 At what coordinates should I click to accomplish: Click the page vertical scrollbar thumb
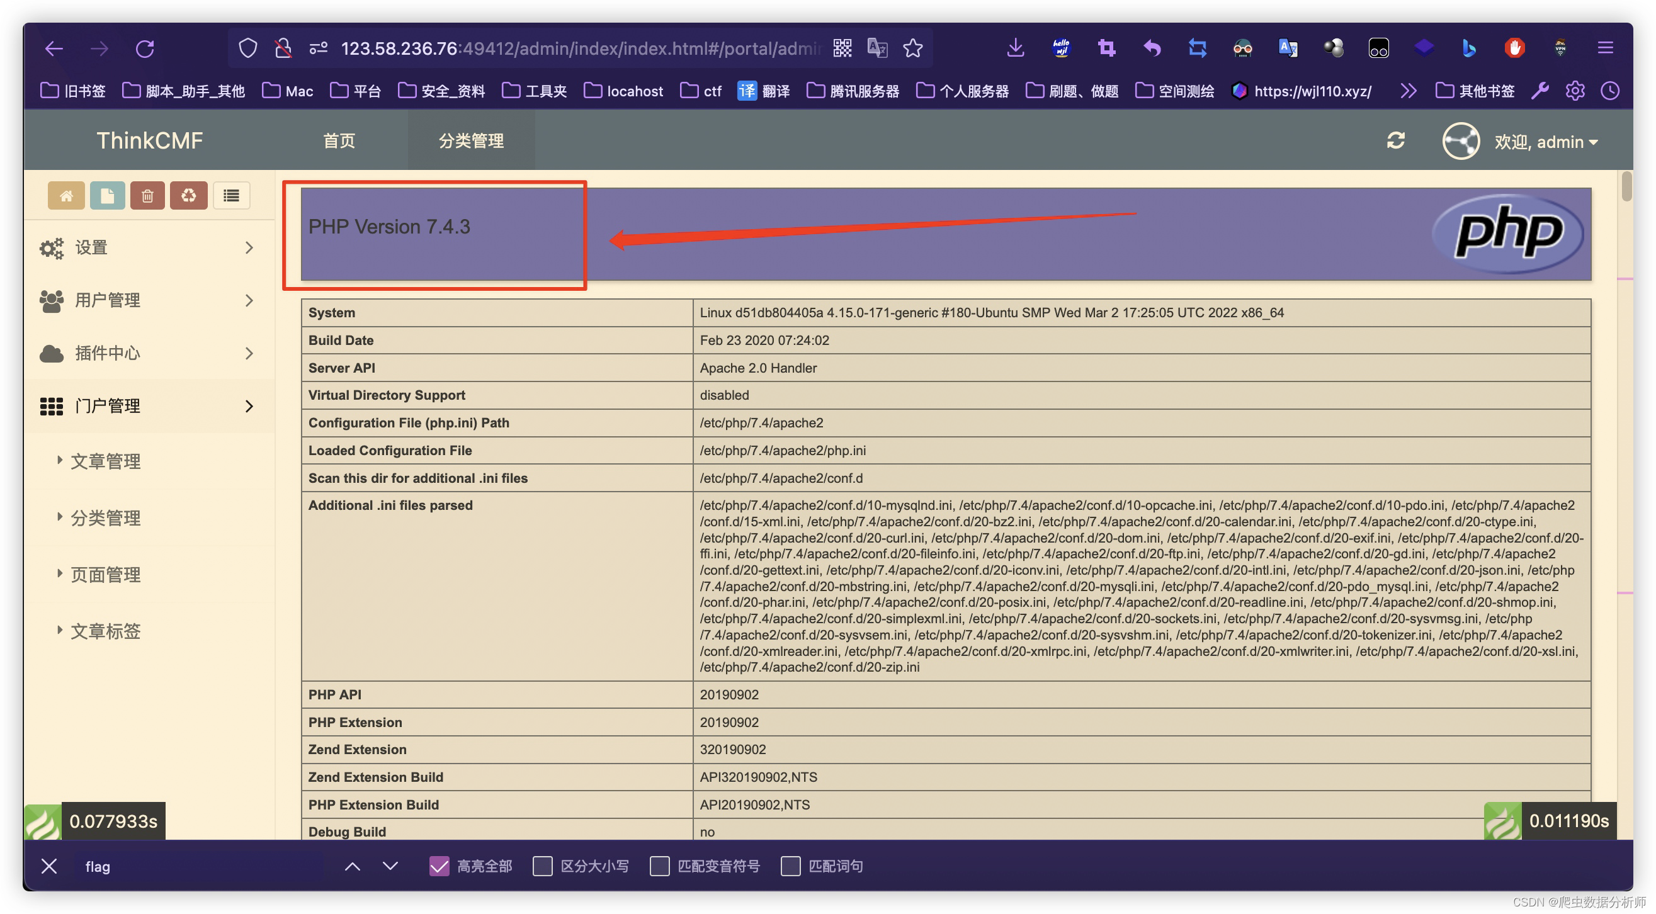1626,186
